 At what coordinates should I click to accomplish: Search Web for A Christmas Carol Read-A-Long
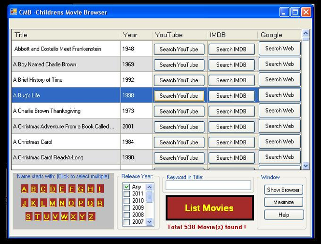point(279,157)
